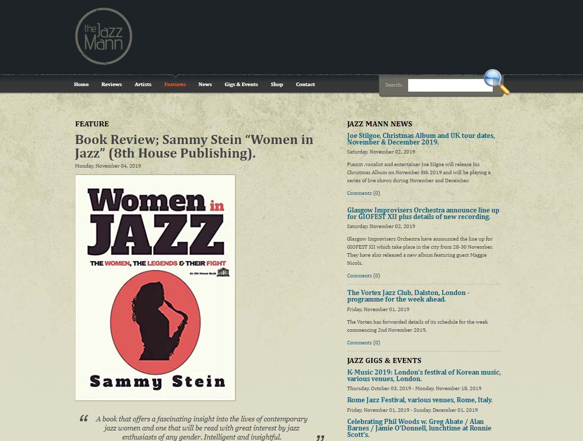Go to Gigs & Events page

[241, 85]
